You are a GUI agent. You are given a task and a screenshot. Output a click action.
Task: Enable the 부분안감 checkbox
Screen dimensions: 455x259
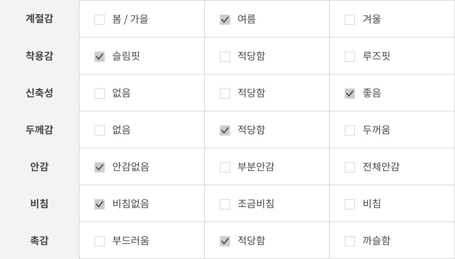[x=225, y=167]
